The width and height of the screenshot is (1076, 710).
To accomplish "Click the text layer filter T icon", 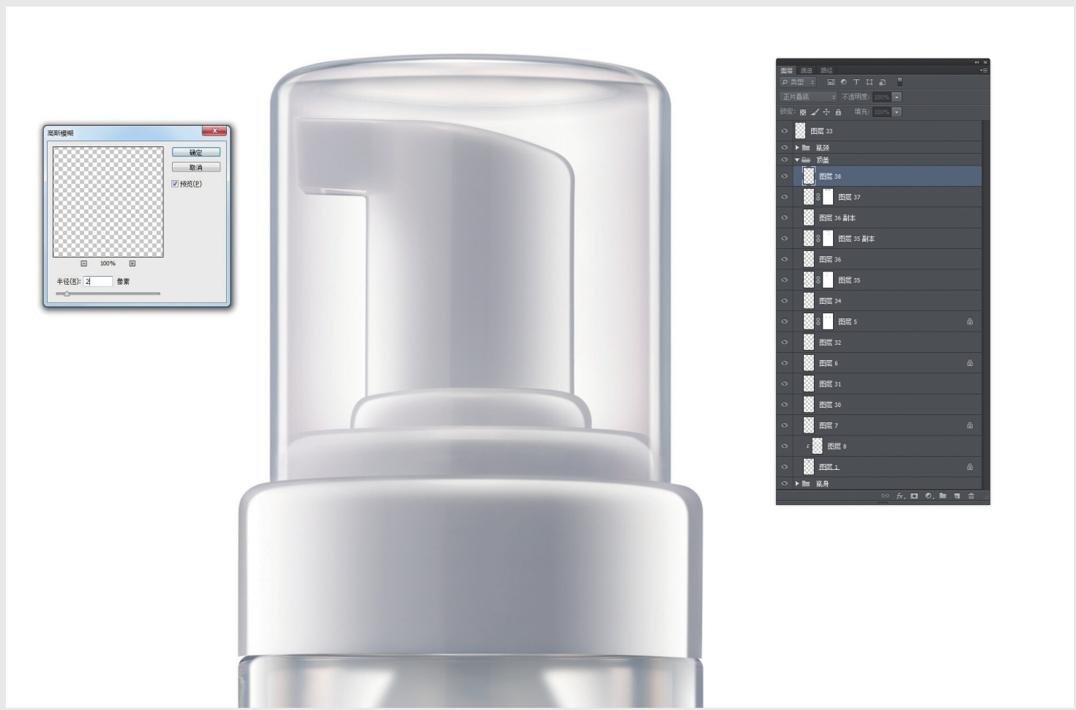I will pos(856,82).
